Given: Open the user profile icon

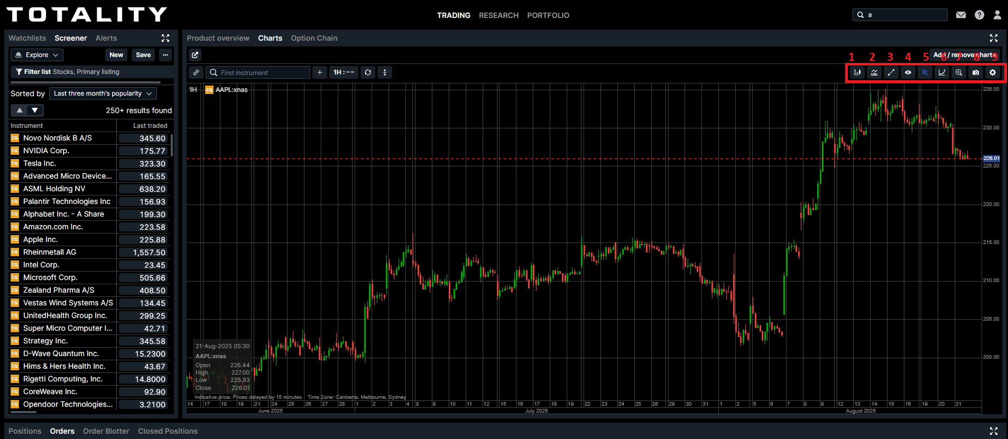Looking at the screenshot, I should (x=997, y=15).
